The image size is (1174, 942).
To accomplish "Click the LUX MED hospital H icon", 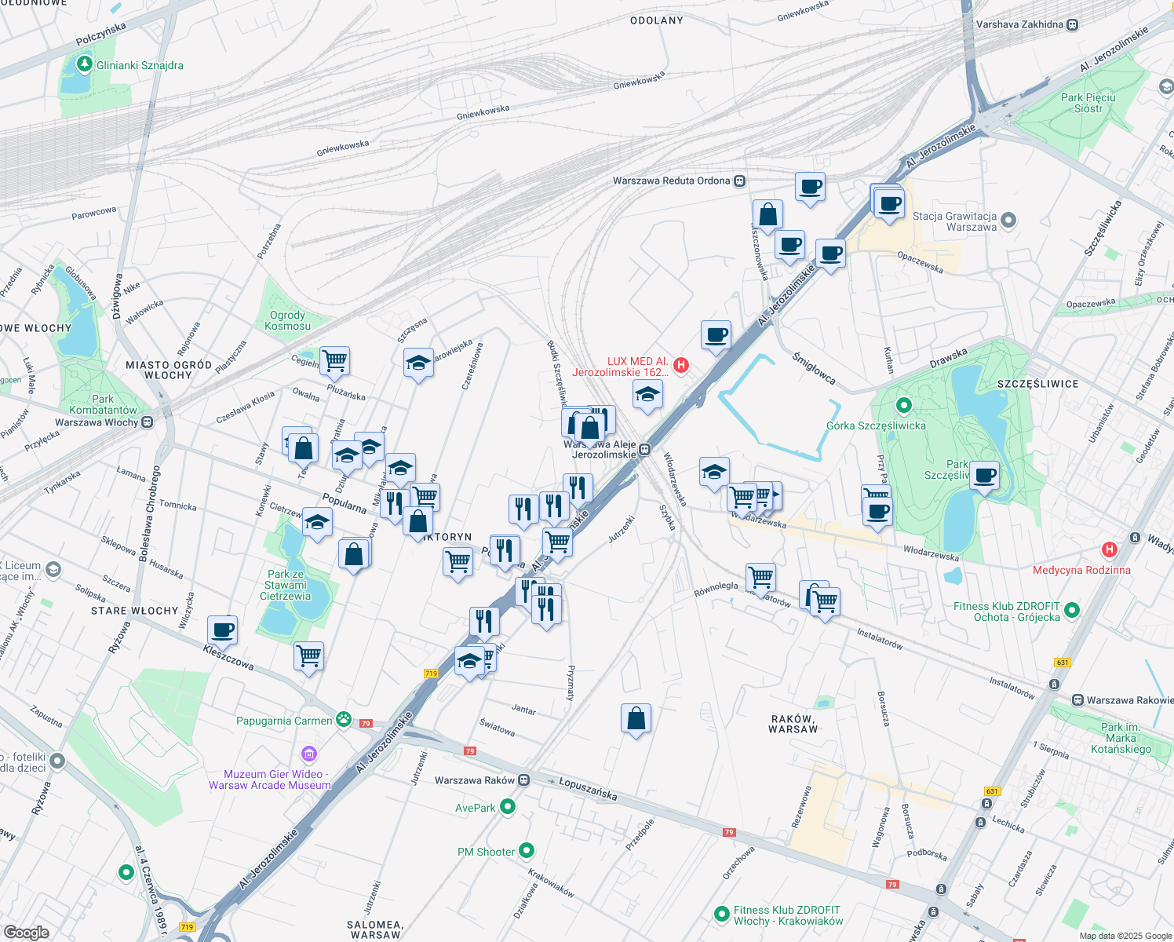I will [681, 365].
